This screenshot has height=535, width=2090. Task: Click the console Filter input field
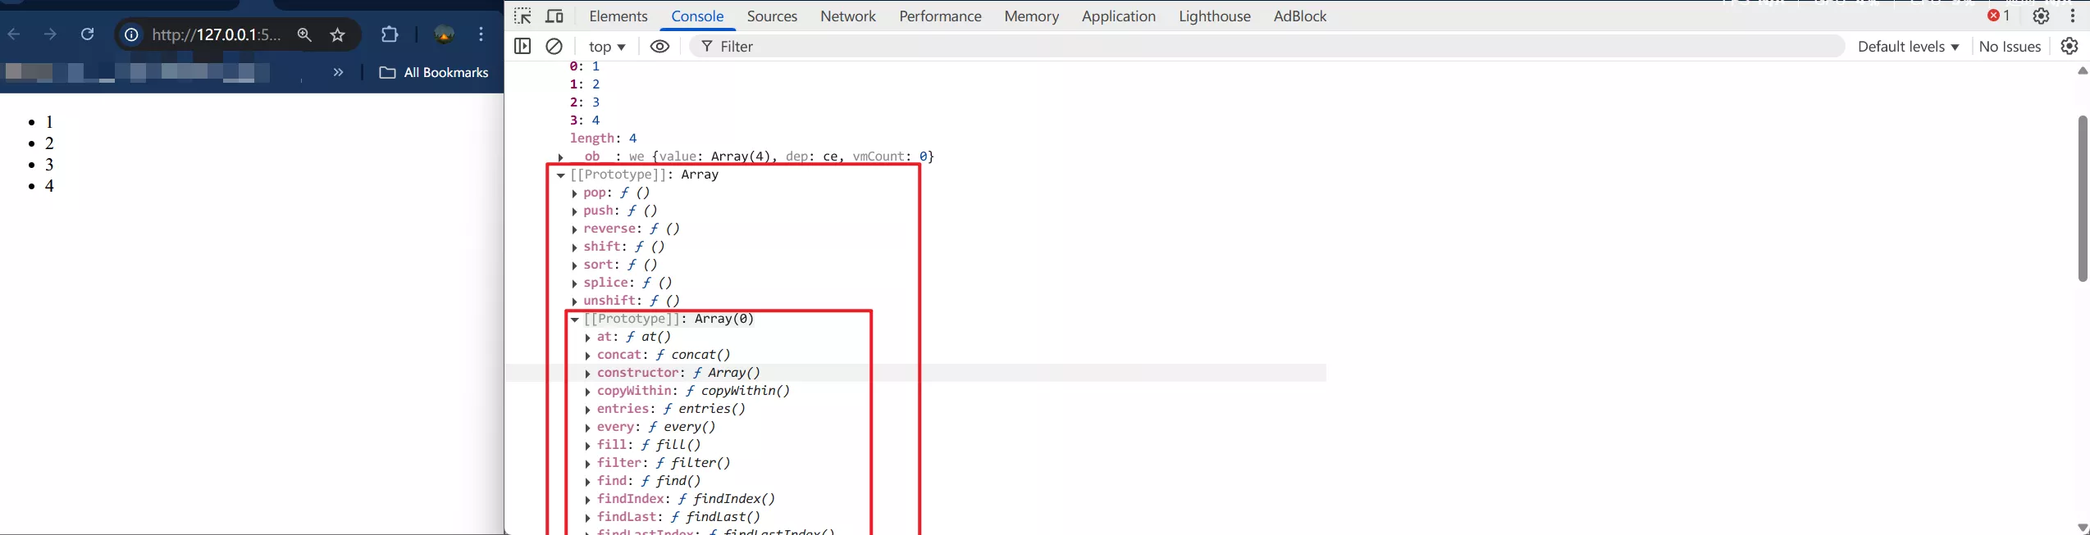(x=1230, y=47)
